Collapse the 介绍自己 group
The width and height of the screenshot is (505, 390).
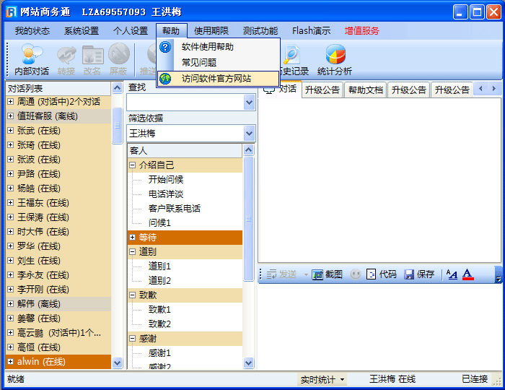(133, 165)
